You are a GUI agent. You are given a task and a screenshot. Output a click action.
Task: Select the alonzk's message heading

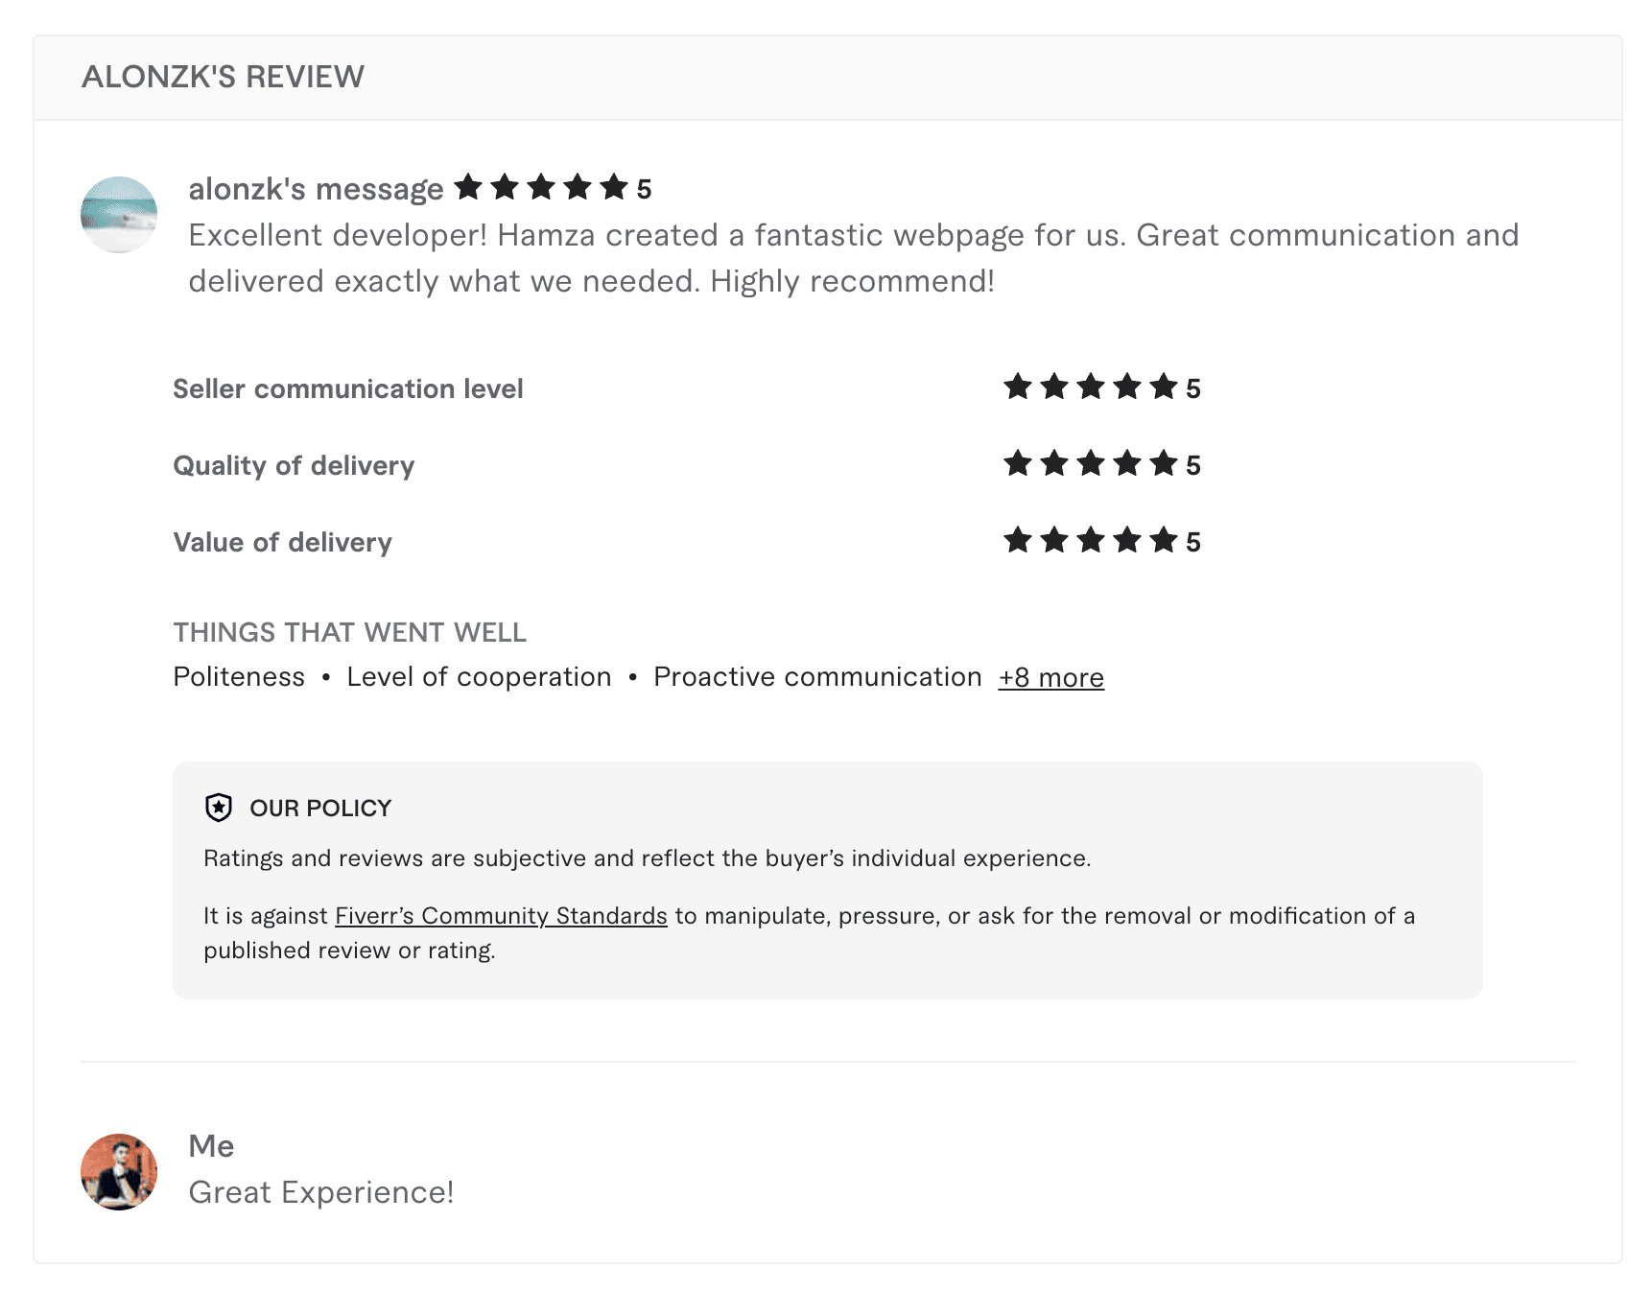312,188
